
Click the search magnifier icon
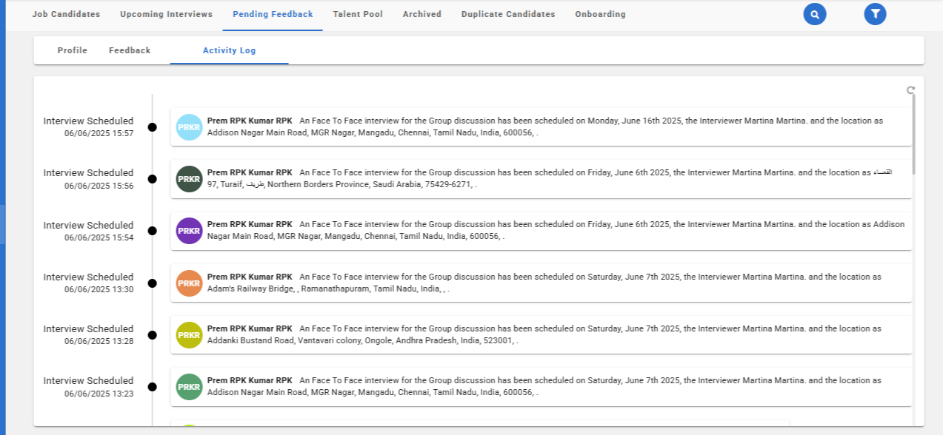pos(815,14)
